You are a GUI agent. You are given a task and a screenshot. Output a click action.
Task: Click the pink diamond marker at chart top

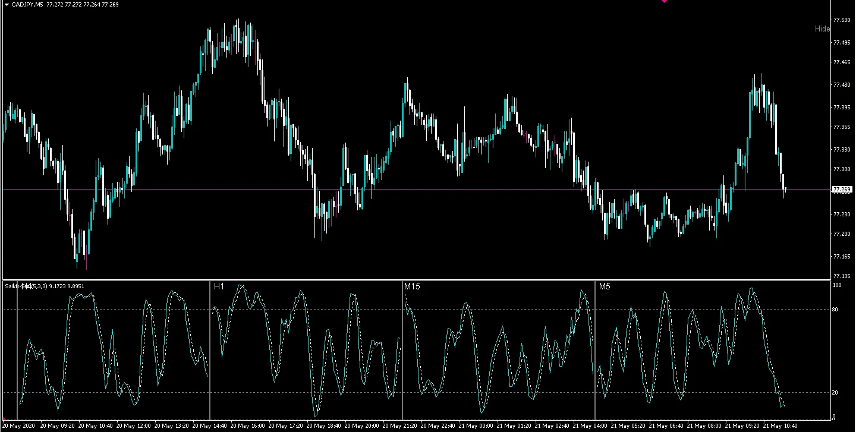664,1
